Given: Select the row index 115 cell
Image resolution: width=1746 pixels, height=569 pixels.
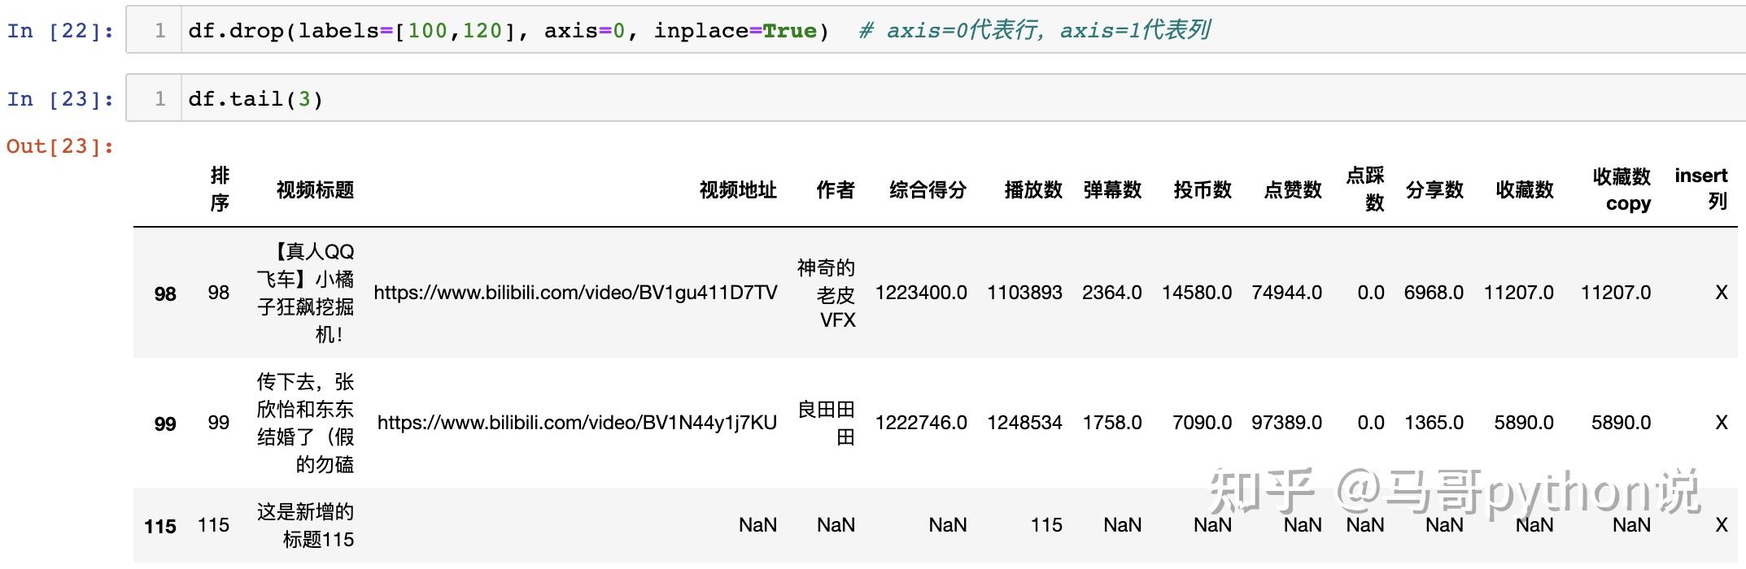Looking at the screenshot, I should (x=160, y=526).
